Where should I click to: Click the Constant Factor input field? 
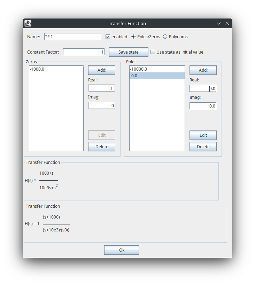84,52
